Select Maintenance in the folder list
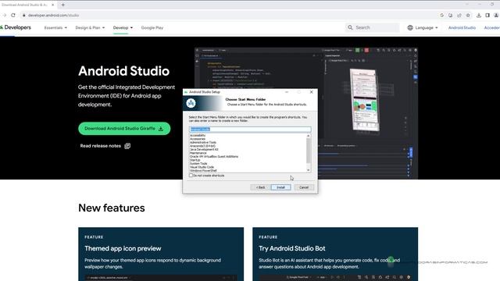500x281 pixels. point(198,153)
